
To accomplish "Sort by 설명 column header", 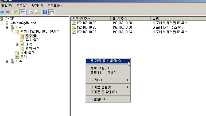I will point(178,19).
